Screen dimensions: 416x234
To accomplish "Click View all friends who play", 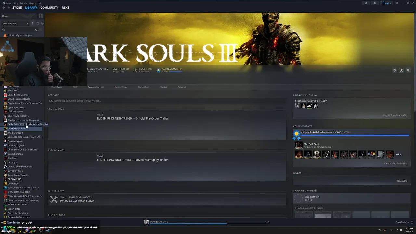I will point(395,115).
